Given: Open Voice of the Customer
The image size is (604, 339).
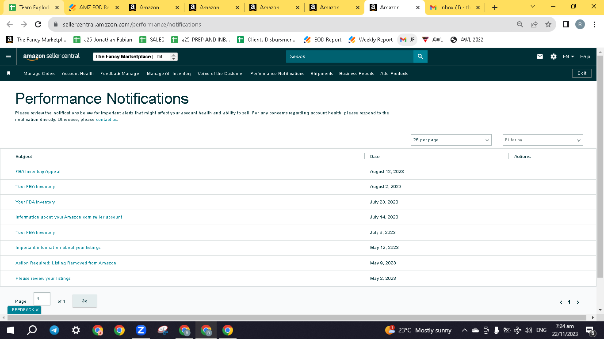Looking at the screenshot, I should click(221, 74).
